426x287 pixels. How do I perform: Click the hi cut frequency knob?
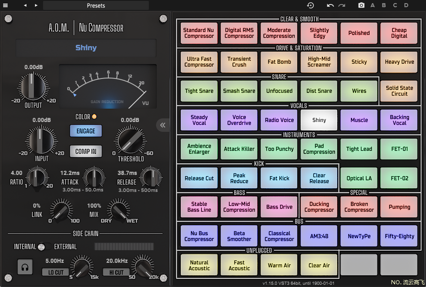point(142,266)
